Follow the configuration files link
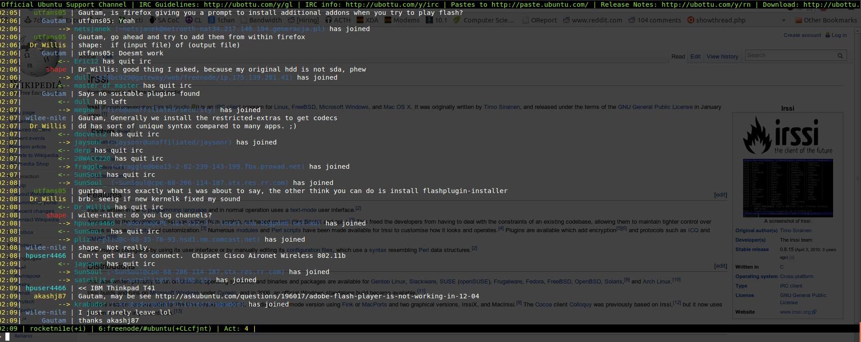Screen dimensions: 861x342 coord(309,250)
